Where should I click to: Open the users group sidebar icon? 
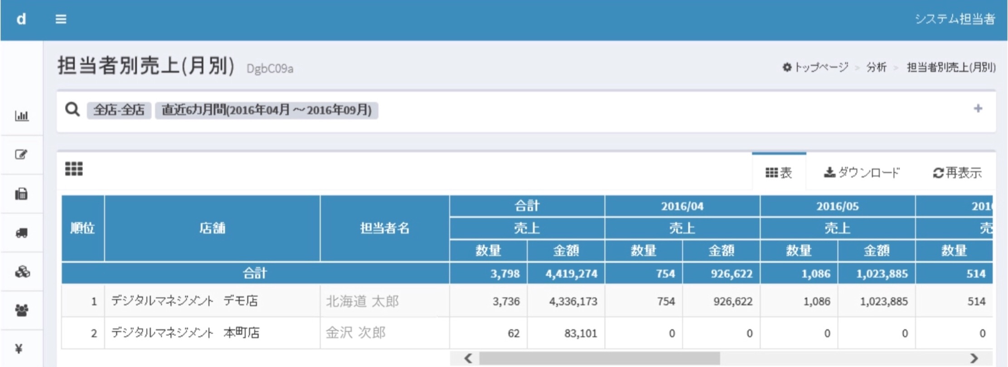point(21,310)
